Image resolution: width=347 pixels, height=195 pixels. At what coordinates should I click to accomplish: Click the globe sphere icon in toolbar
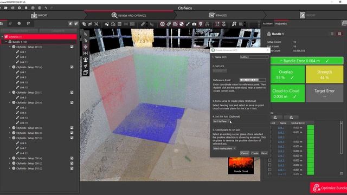(x=182, y=24)
